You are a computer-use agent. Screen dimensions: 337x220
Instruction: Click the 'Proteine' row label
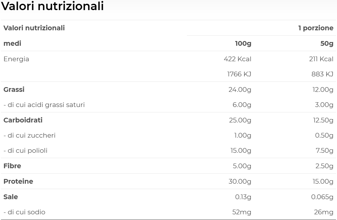pyautogui.click(x=18, y=181)
